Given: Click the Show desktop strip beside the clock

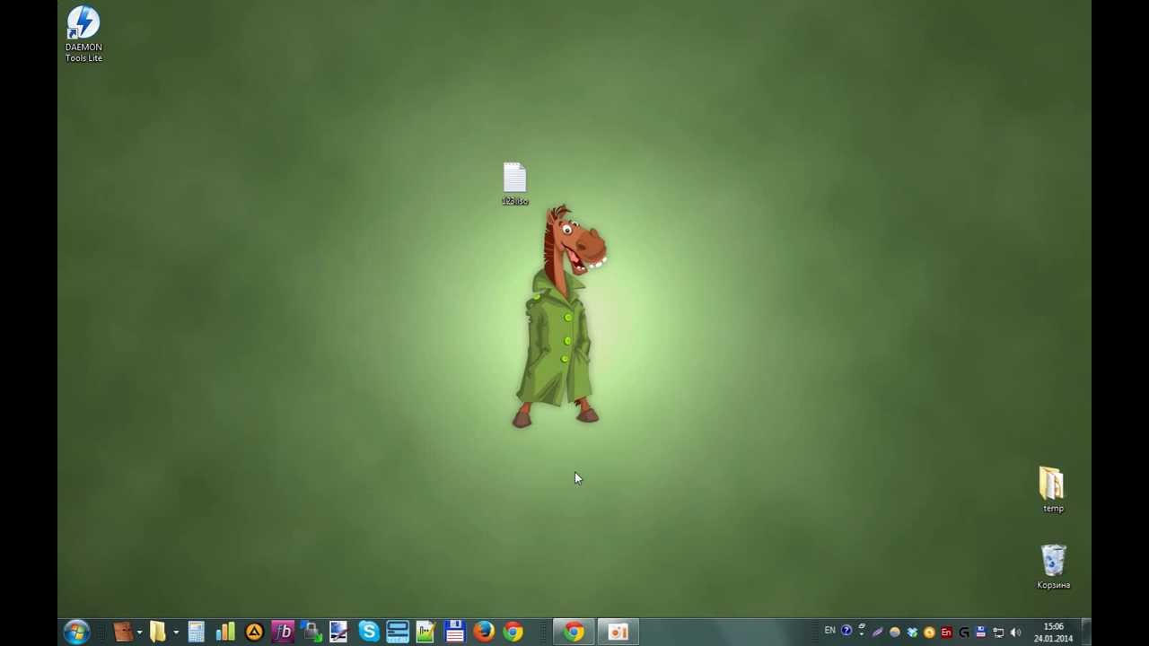Looking at the screenshot, I should click(1085, 633).
